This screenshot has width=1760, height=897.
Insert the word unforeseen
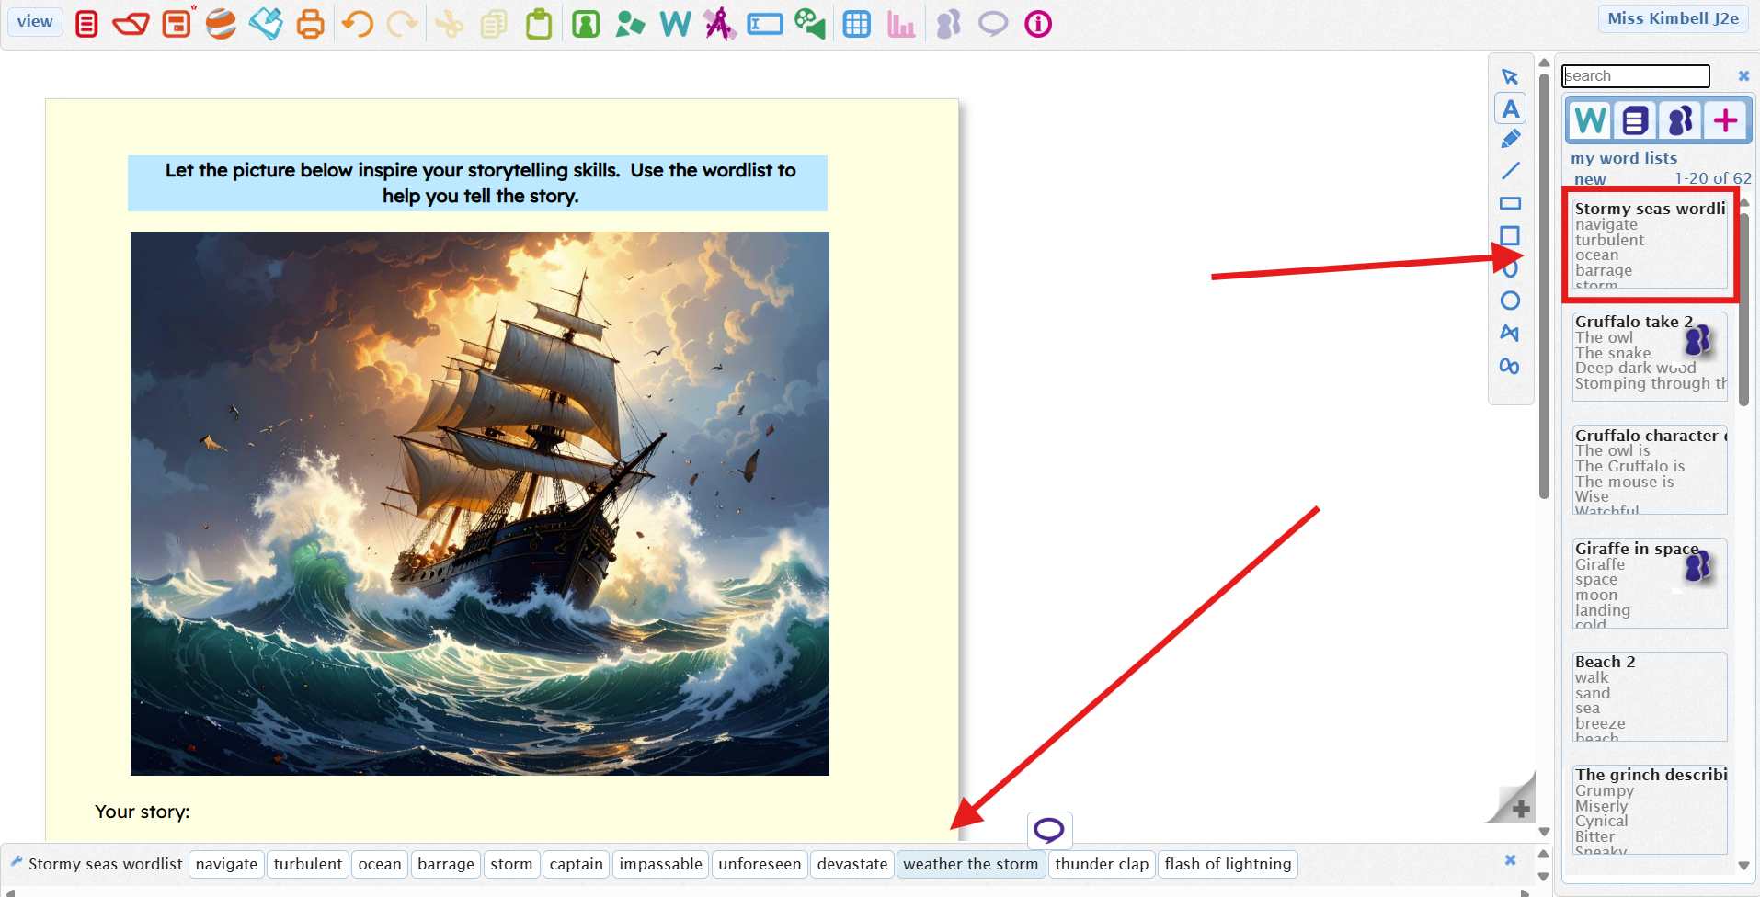(760, 864)
